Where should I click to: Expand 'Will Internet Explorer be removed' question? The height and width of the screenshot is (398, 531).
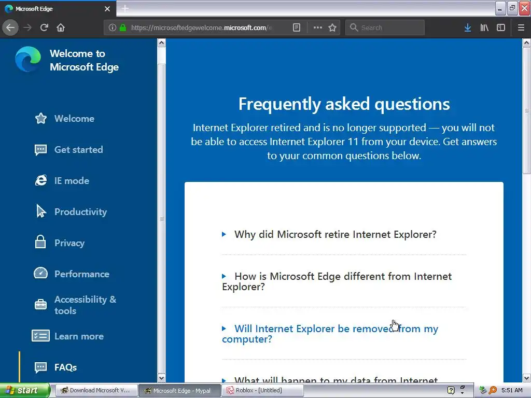(x=330, y=334)
